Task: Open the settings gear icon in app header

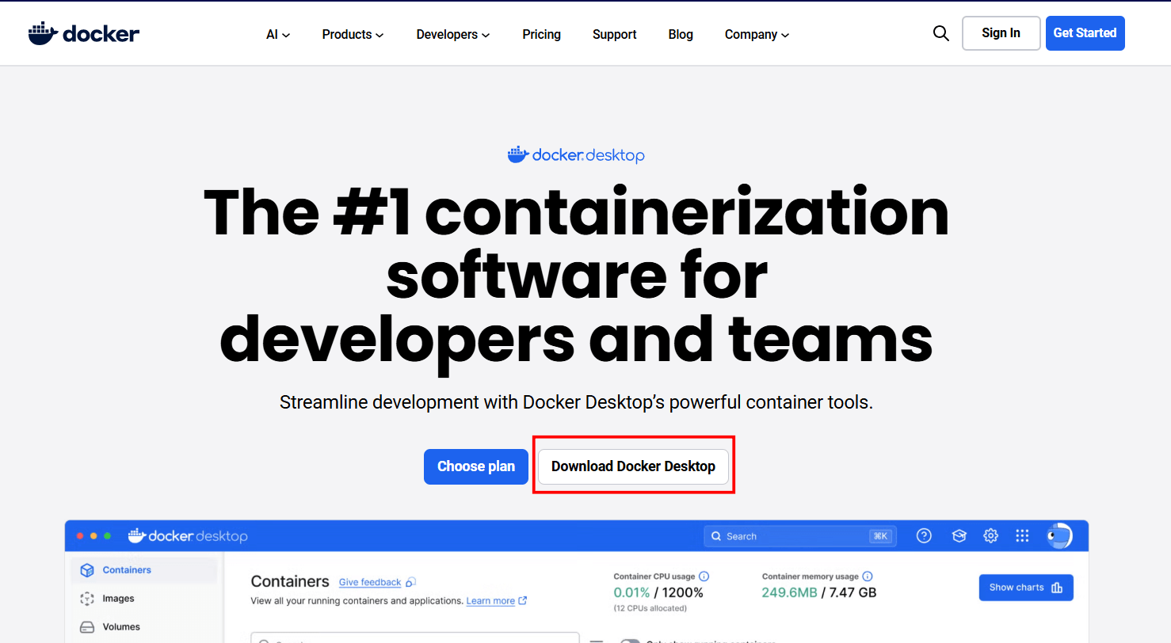Action: click(x=990, y=536)
